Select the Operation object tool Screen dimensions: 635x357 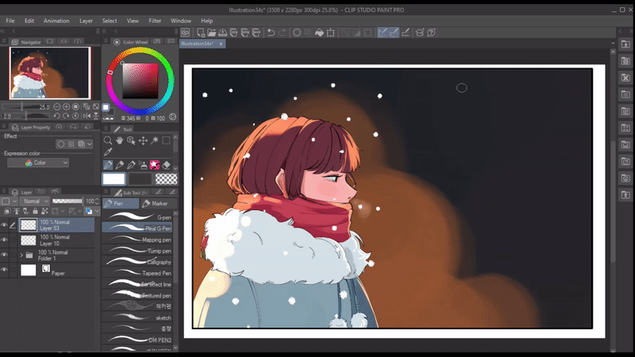131,140
